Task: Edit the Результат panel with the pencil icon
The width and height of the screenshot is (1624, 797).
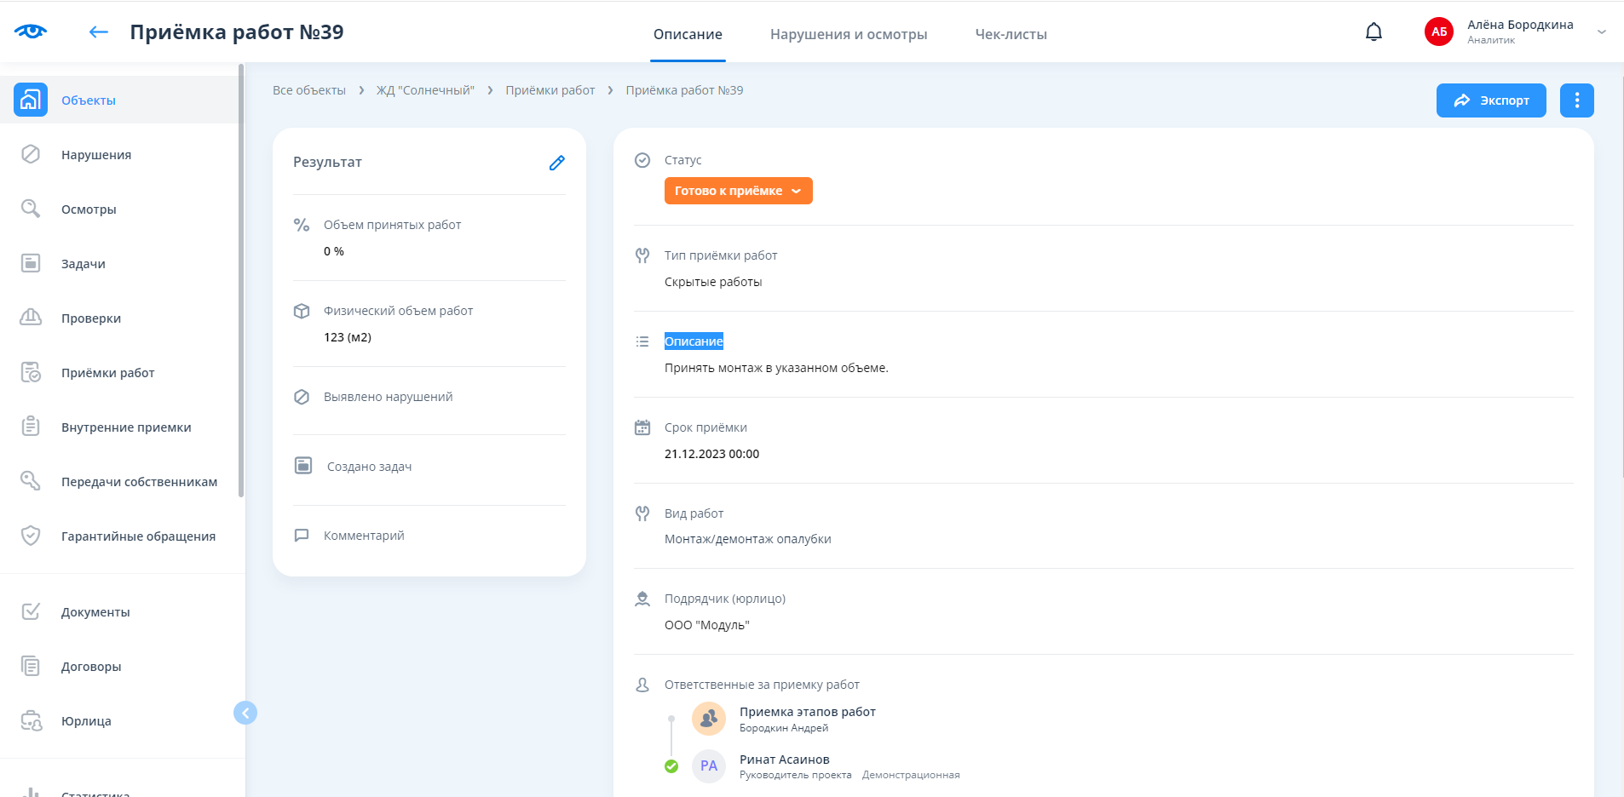Action: point(557,163)
